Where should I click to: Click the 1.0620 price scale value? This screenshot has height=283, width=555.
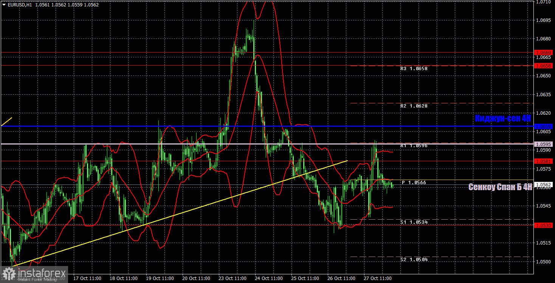tap(544, 113)
